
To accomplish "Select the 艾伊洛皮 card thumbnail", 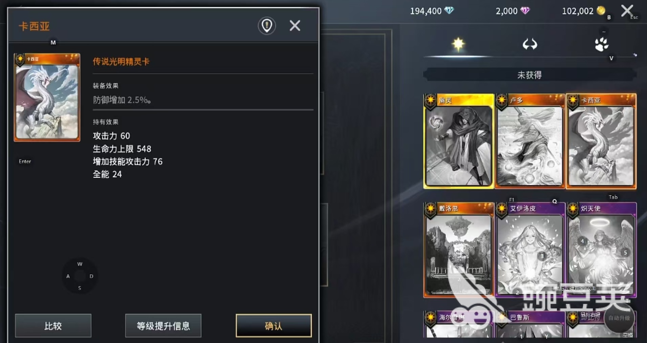I will (x=530, y=250).
